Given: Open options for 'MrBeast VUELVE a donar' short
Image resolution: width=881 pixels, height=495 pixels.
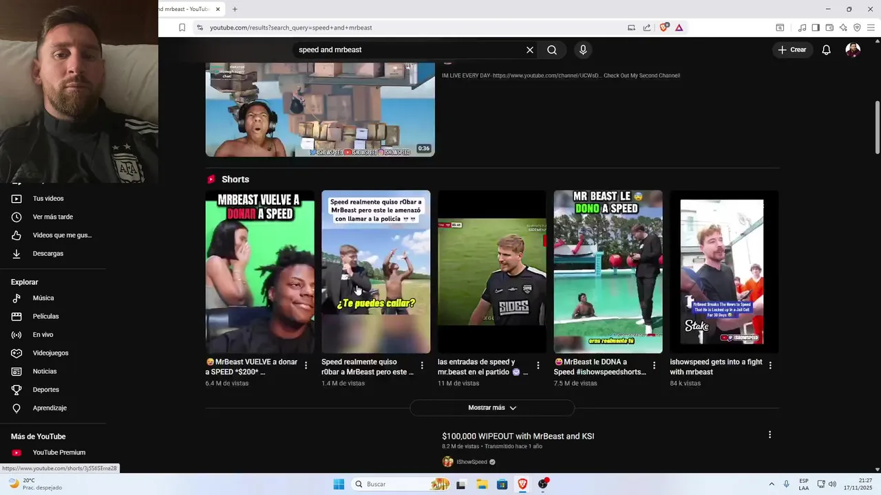Looking at the screenshot, I should coord(306,366).
